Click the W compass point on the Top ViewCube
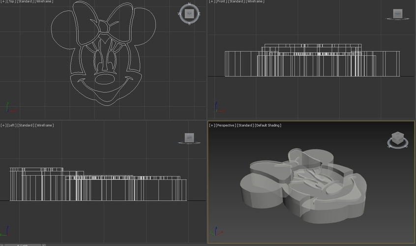 point(179,14)
